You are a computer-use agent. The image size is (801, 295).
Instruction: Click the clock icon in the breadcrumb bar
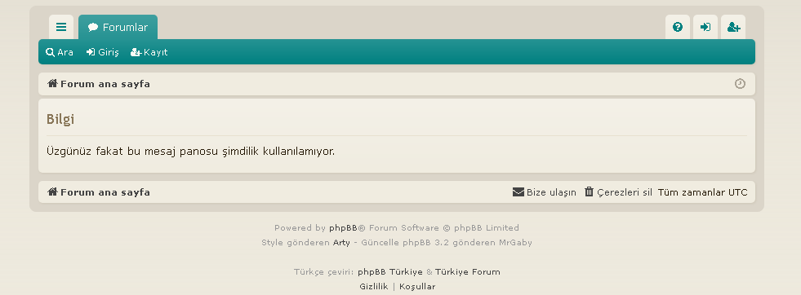pyautogui.click(x=740, y=84)
